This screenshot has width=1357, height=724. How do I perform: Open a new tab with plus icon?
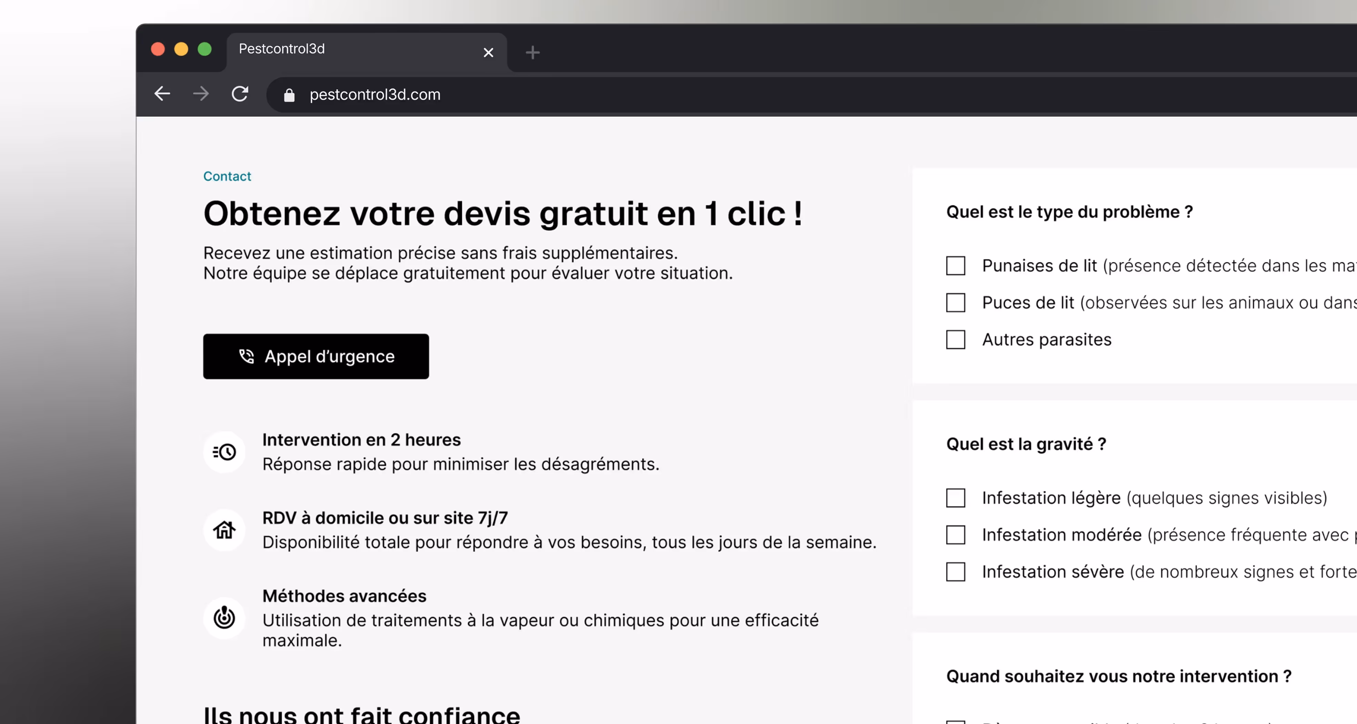click(533, 52)
